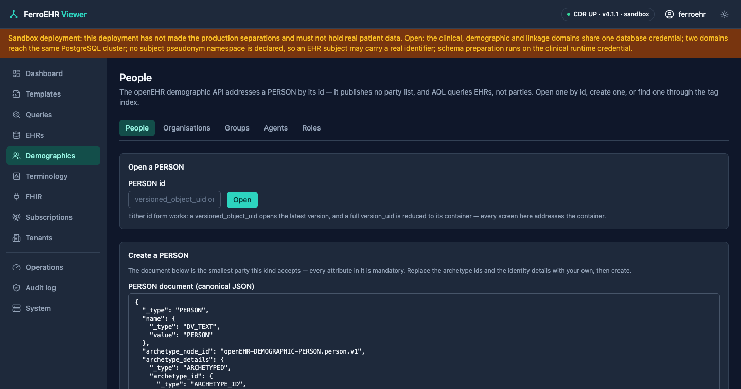Click the Operations gauge icon
The width and height of the screenshot is (741, 389).
pyautogui.click(x=16, y=267)
